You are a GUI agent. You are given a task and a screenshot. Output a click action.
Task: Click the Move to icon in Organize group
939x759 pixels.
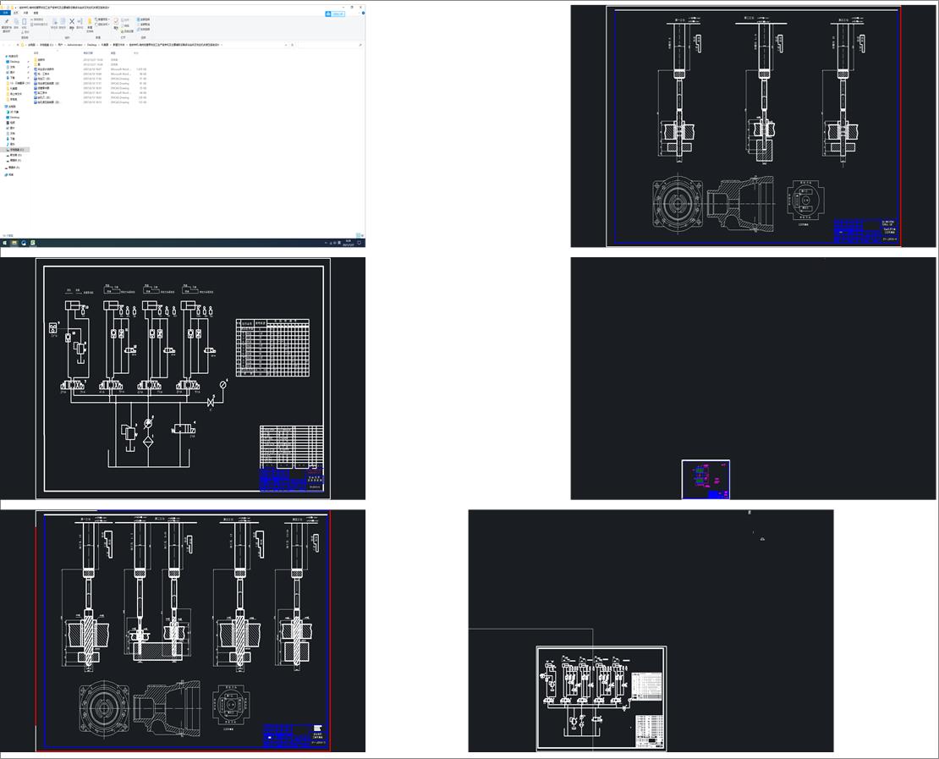54,21
